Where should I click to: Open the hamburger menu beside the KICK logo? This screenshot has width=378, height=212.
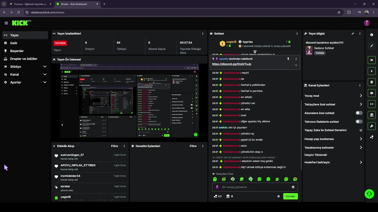tap(6, 23)
